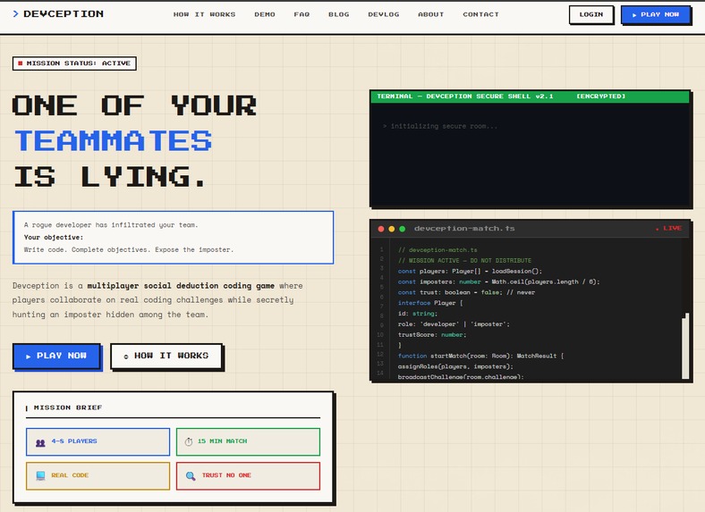Click the 'trustScore: number' code line
This screenshot has height=512, width=705.
coord(432,334)
